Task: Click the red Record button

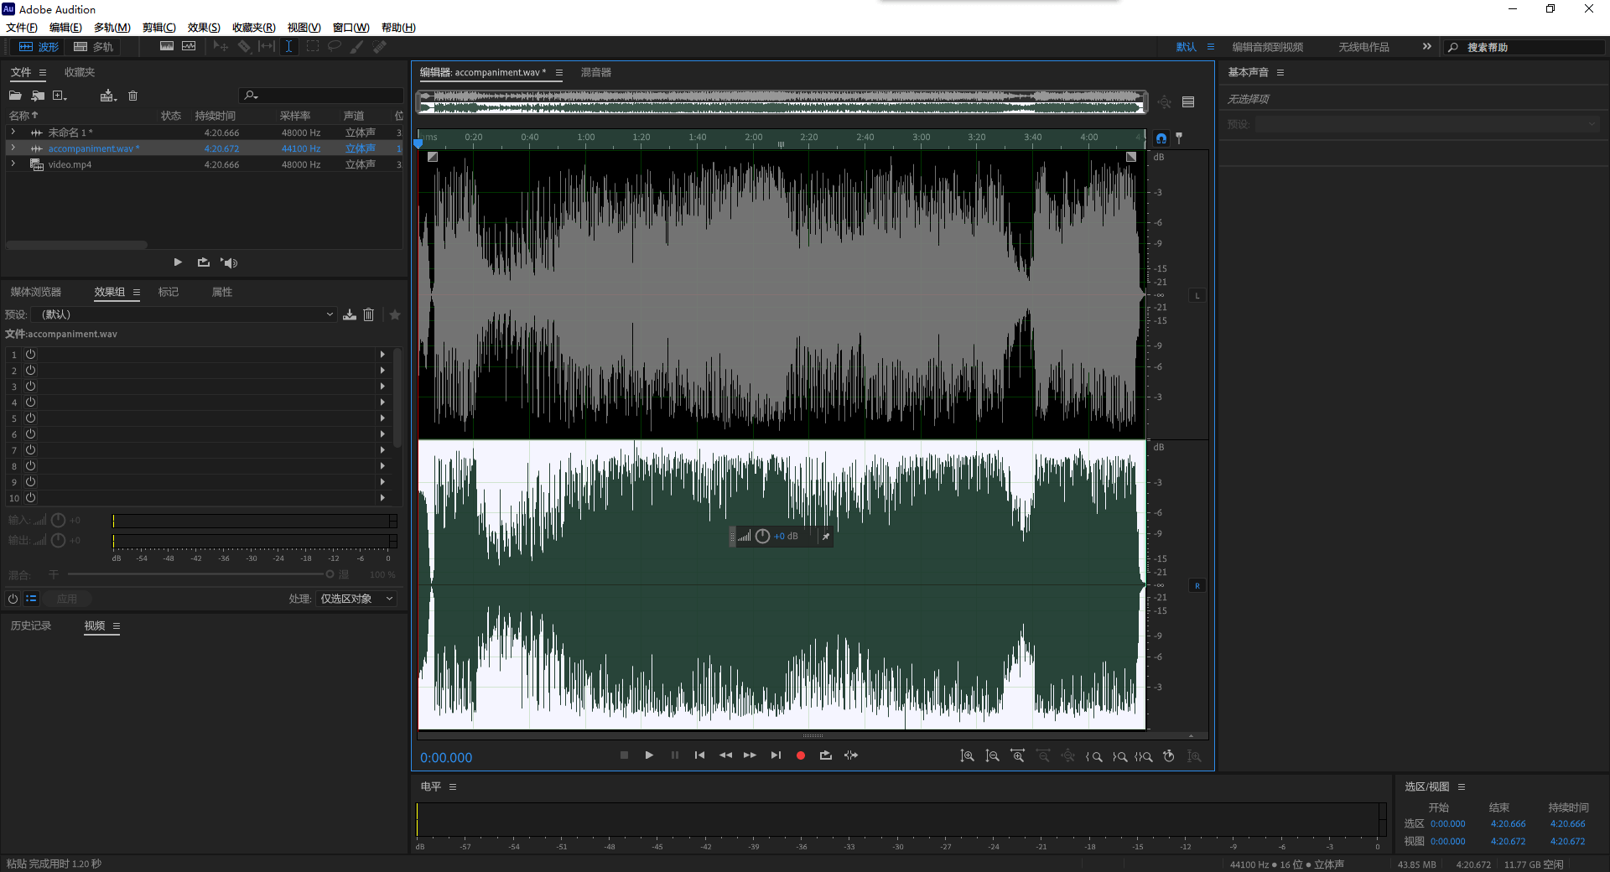Action: click(800, 755)
